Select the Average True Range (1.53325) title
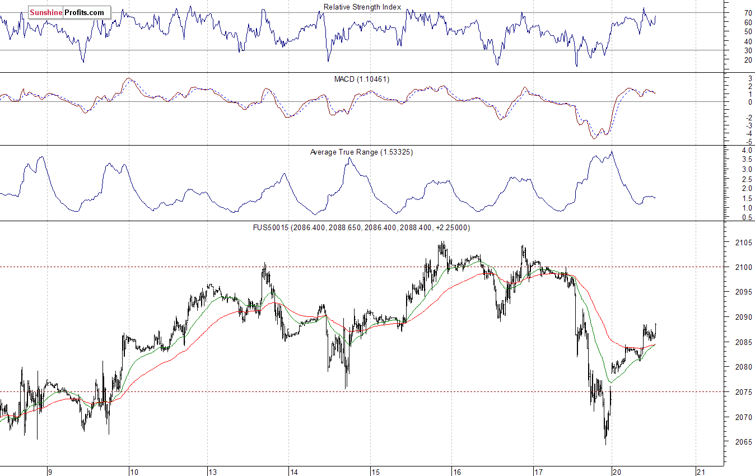 [x=361, y=152]
